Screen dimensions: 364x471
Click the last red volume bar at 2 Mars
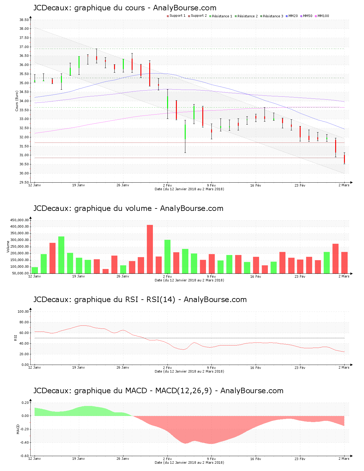click(x=344, y=263)
